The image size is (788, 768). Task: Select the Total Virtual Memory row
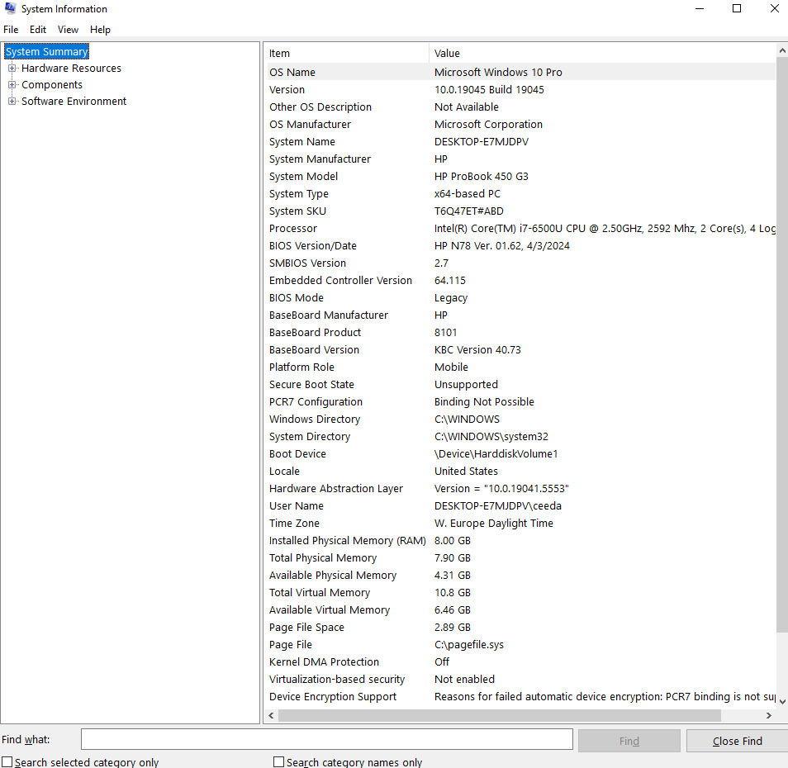(520, 592)
